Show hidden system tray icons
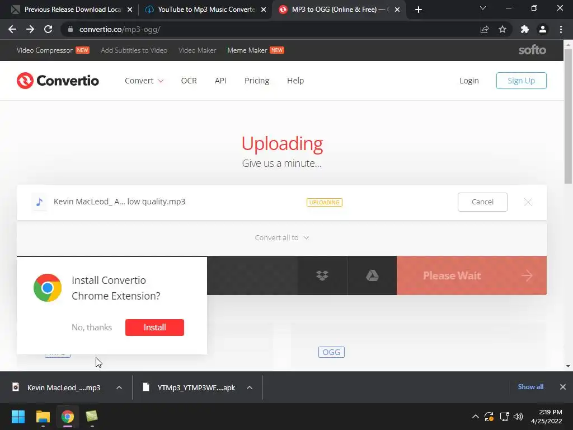Image resolution: width=573 pixels, height=430 pixels. 476,417
